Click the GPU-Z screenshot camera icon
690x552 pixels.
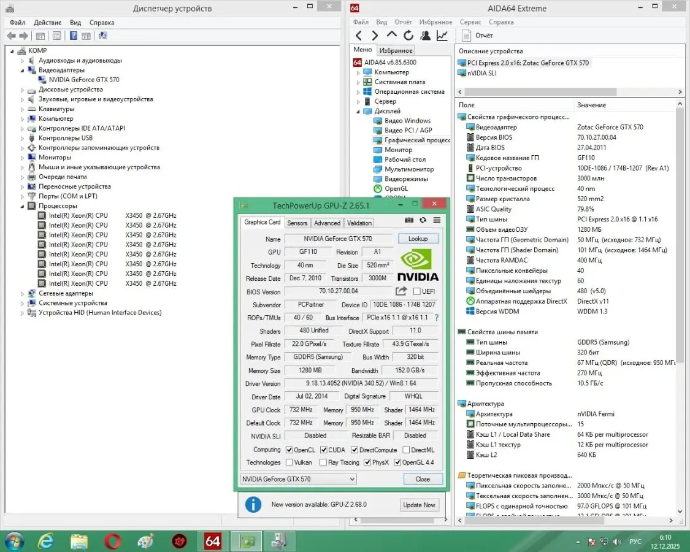coord(409,220)
